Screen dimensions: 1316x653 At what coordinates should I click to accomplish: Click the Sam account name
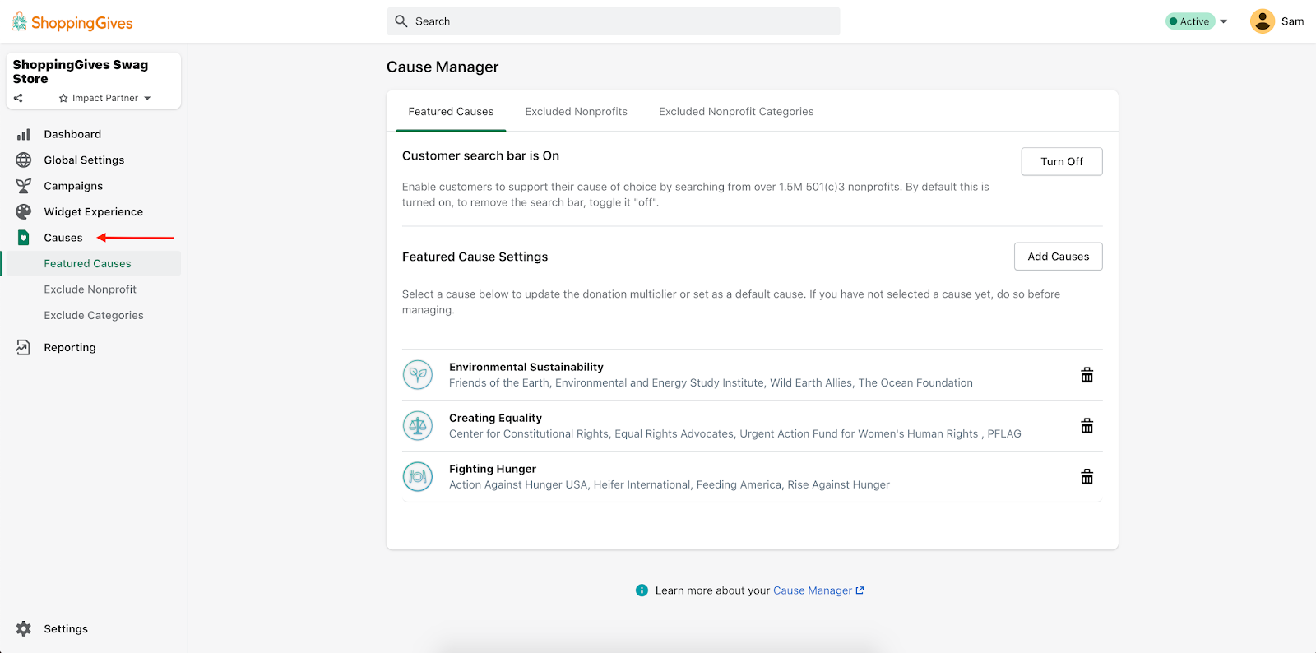tap(1292, 21)
